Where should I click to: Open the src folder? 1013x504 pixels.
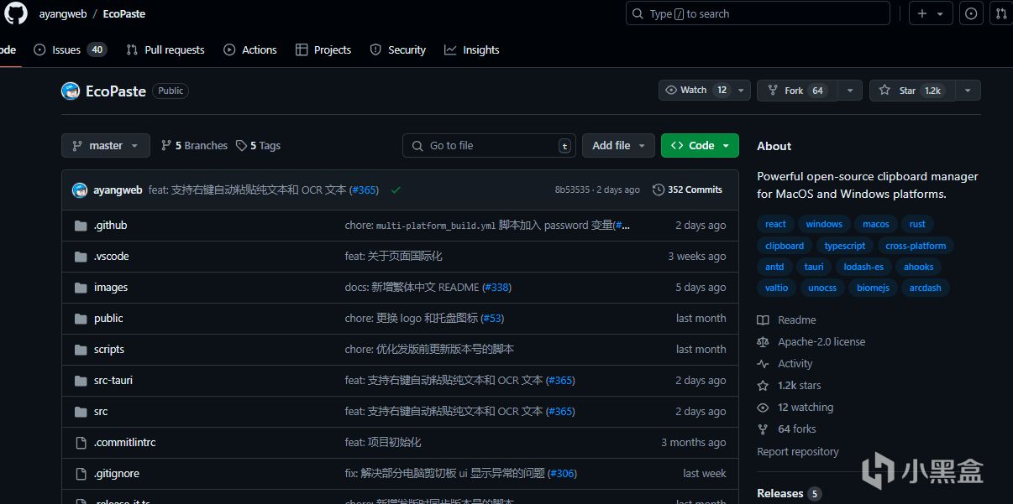[x=101, y=412]
